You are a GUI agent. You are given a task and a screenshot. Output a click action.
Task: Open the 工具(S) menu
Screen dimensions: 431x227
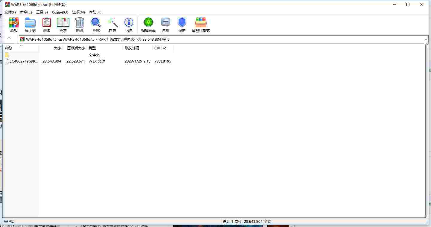pos(42,12)
